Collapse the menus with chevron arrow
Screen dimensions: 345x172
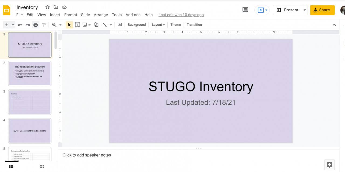pyautogui.click(x=334, y=25)
